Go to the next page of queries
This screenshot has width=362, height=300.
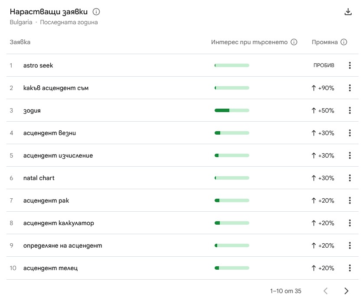pyautogui.click(x=346, y=291)
